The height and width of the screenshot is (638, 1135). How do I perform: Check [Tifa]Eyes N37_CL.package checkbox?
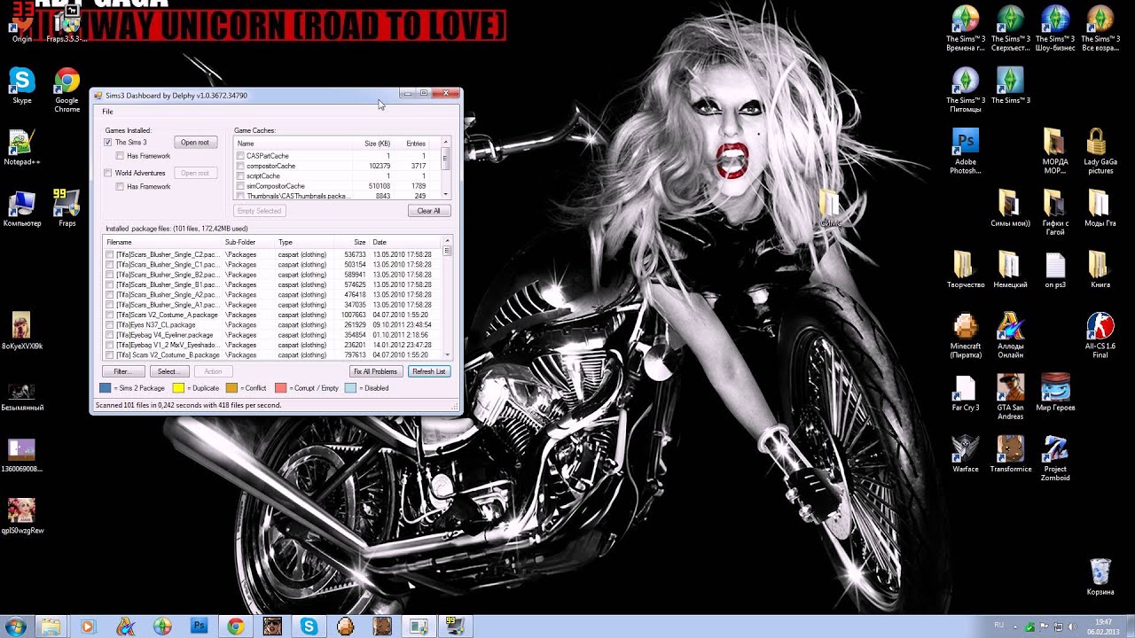click(x=110, y=325)
